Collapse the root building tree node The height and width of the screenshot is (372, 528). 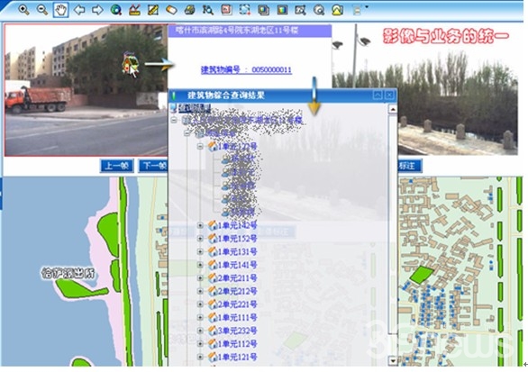coord(174,120)
